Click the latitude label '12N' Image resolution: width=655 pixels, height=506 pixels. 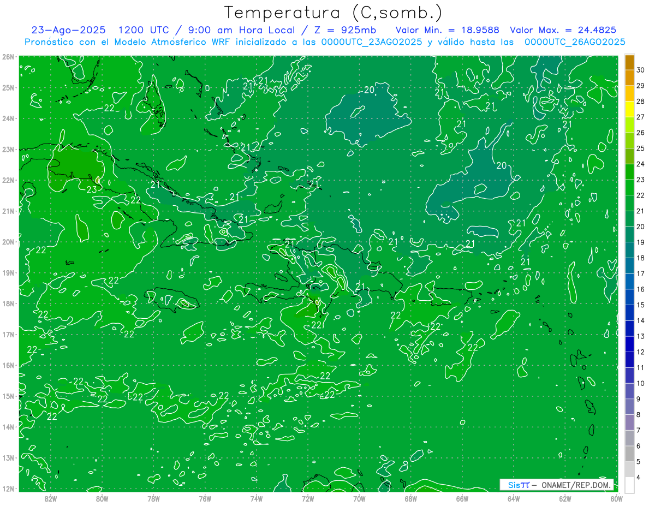pyautogui.click(x=8, y=489)
